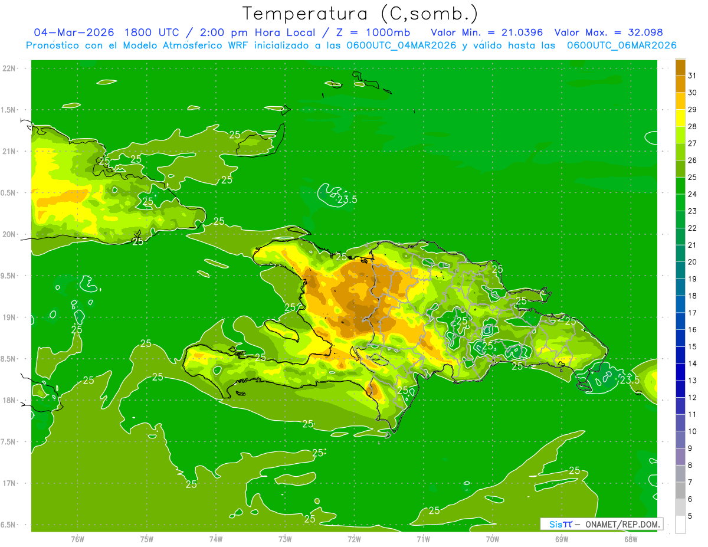Click the '5' value on the color scale
The image size is (708, 547).
(x=691, y=516)
